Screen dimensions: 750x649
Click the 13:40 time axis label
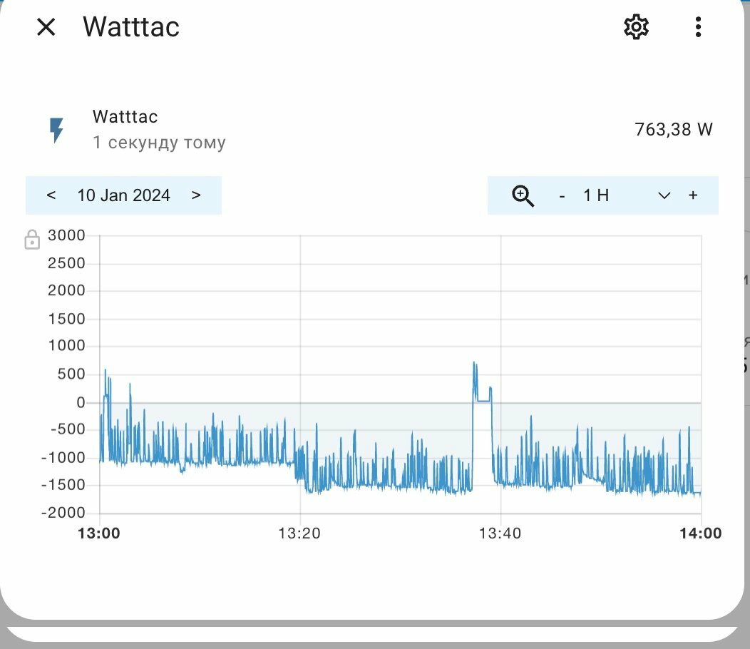(x=500, y=533)
